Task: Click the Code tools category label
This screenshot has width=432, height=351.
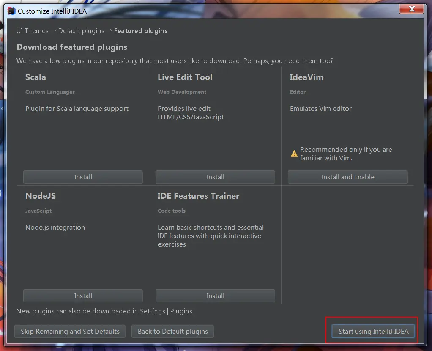Action: click(171, 211)
